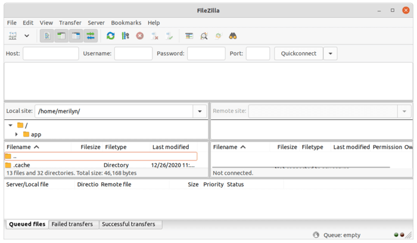
Task: Disconnect from the visible server icon
Action: 155,36
